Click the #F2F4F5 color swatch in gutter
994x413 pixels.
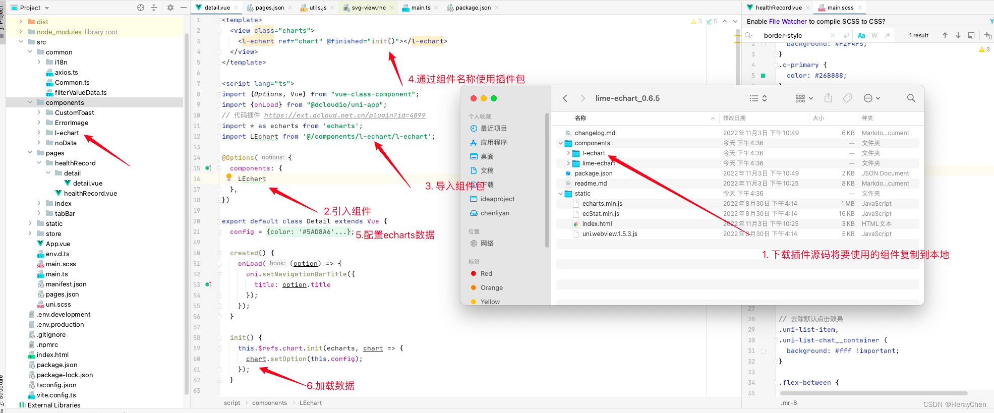click(763, 44)
